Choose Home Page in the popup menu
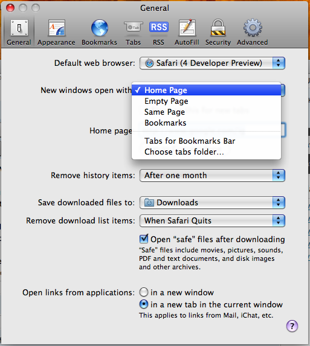Viewport: 310px width, 346px height. (206, 90)
